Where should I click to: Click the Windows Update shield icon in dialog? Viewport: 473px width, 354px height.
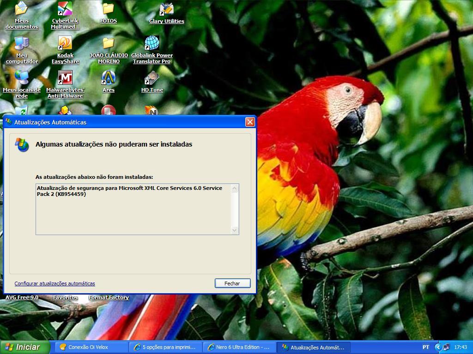click(x=22, y=145)
